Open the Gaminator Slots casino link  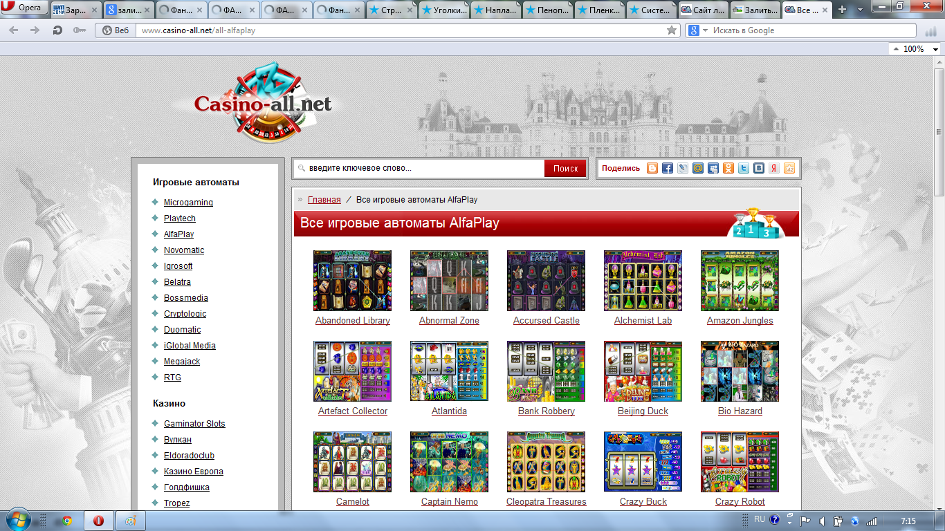[x=194, y=424]
